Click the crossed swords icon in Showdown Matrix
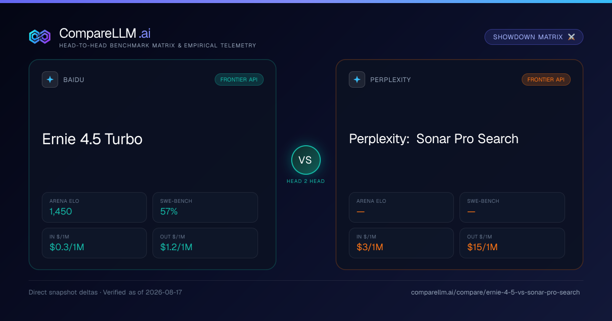The height and width of the screenshot is (321, 612). point(571,37)
